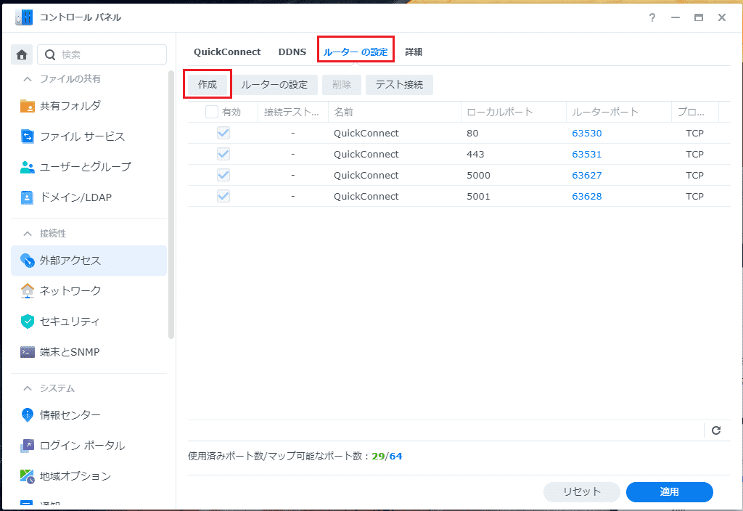Toggle checkbox for local port 80 row

click(x=223, y=133)
